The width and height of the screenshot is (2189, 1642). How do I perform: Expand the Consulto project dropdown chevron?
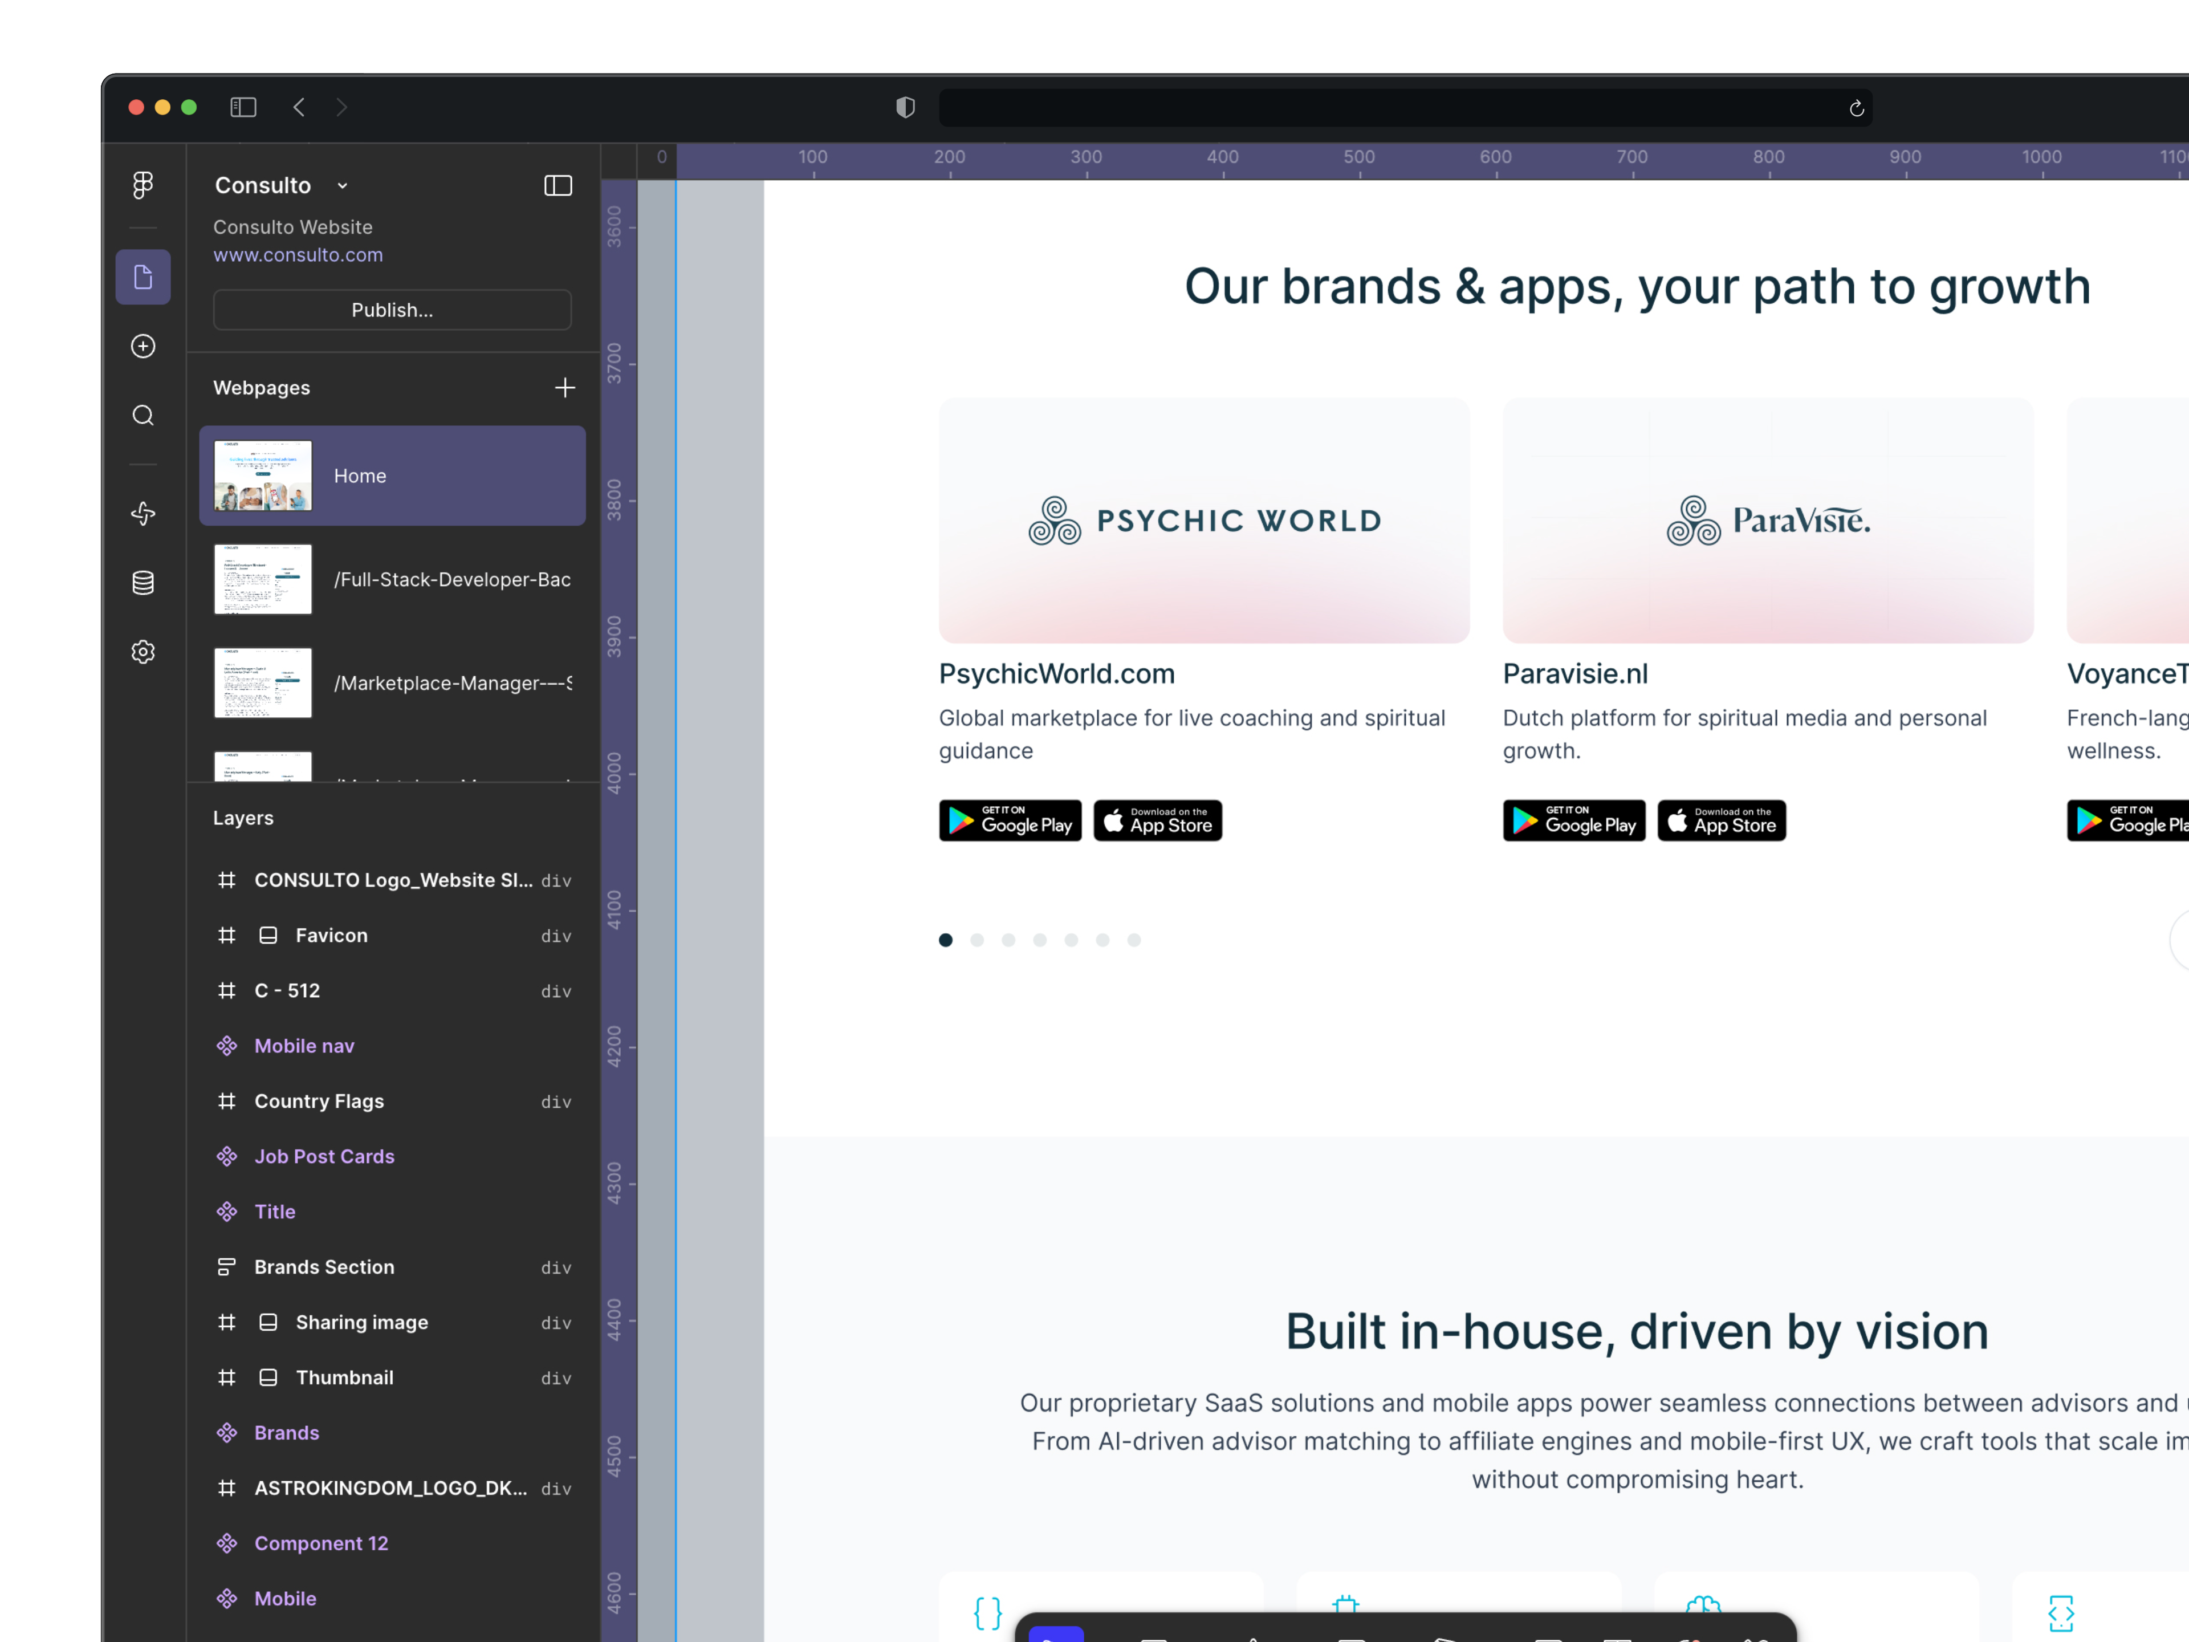tap(343, 186)
